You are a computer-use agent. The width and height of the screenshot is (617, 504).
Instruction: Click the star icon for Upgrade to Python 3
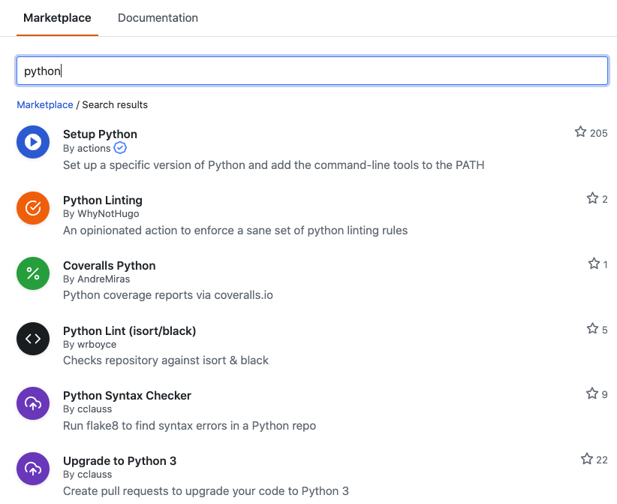point(587,459)
